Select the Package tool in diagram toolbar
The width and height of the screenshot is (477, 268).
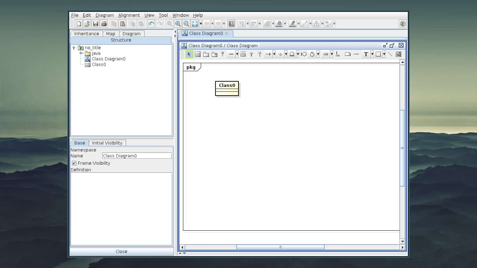[x=206, y=54]
